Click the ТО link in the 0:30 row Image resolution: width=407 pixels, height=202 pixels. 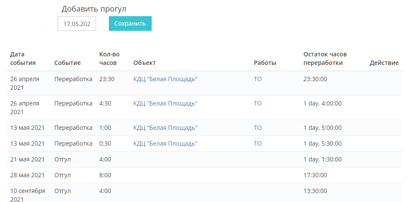click(258, 143)
